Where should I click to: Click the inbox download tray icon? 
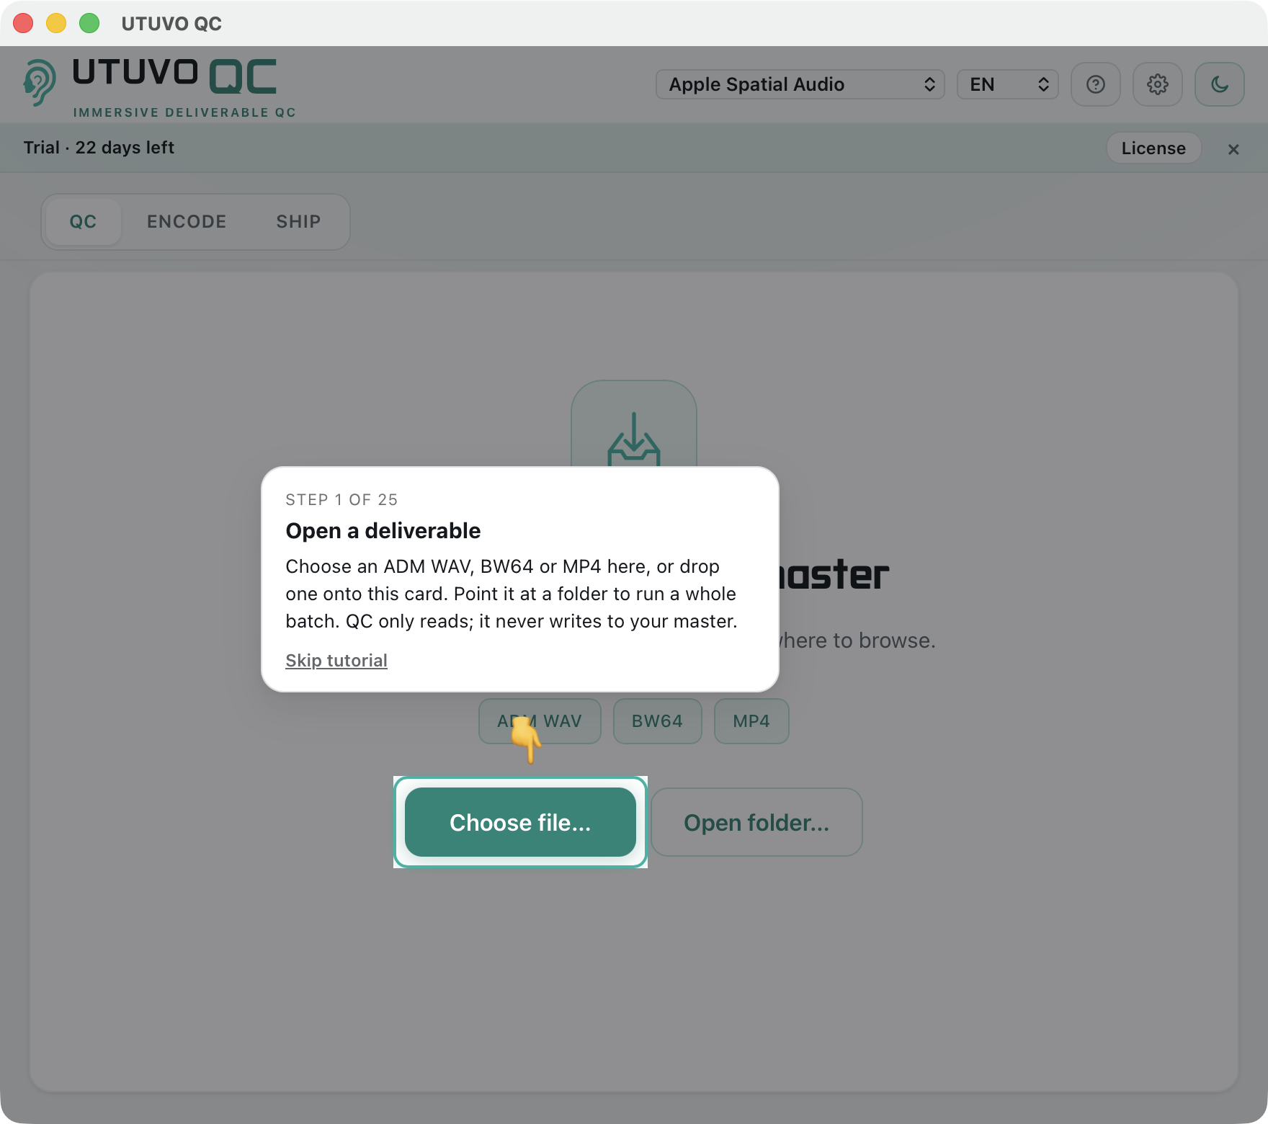coord(633,438)
